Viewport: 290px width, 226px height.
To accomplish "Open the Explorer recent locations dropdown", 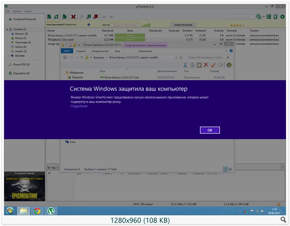I will pyautogui.click(x=77, y=58).
